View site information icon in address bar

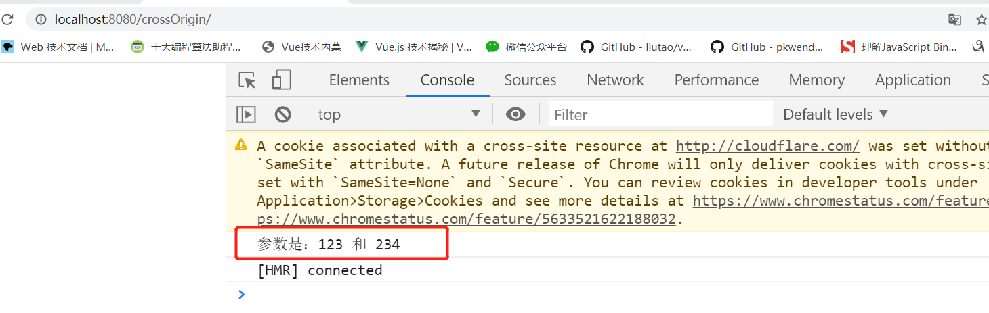click(41, 20)
